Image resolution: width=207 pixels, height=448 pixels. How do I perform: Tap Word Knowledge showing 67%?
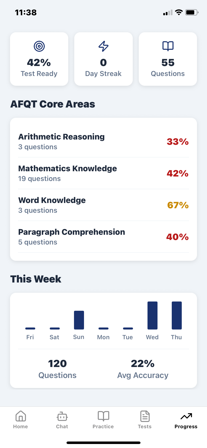[103, 205]
